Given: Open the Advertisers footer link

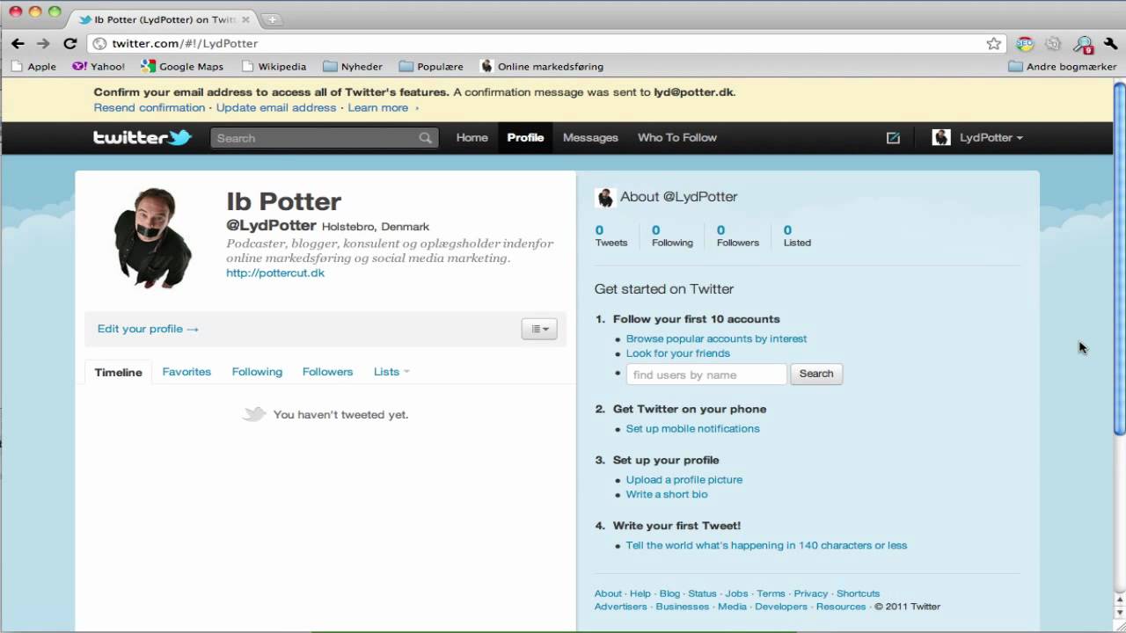Looking at the screenshot, I should pyautogui.click(x=620, y=607).
